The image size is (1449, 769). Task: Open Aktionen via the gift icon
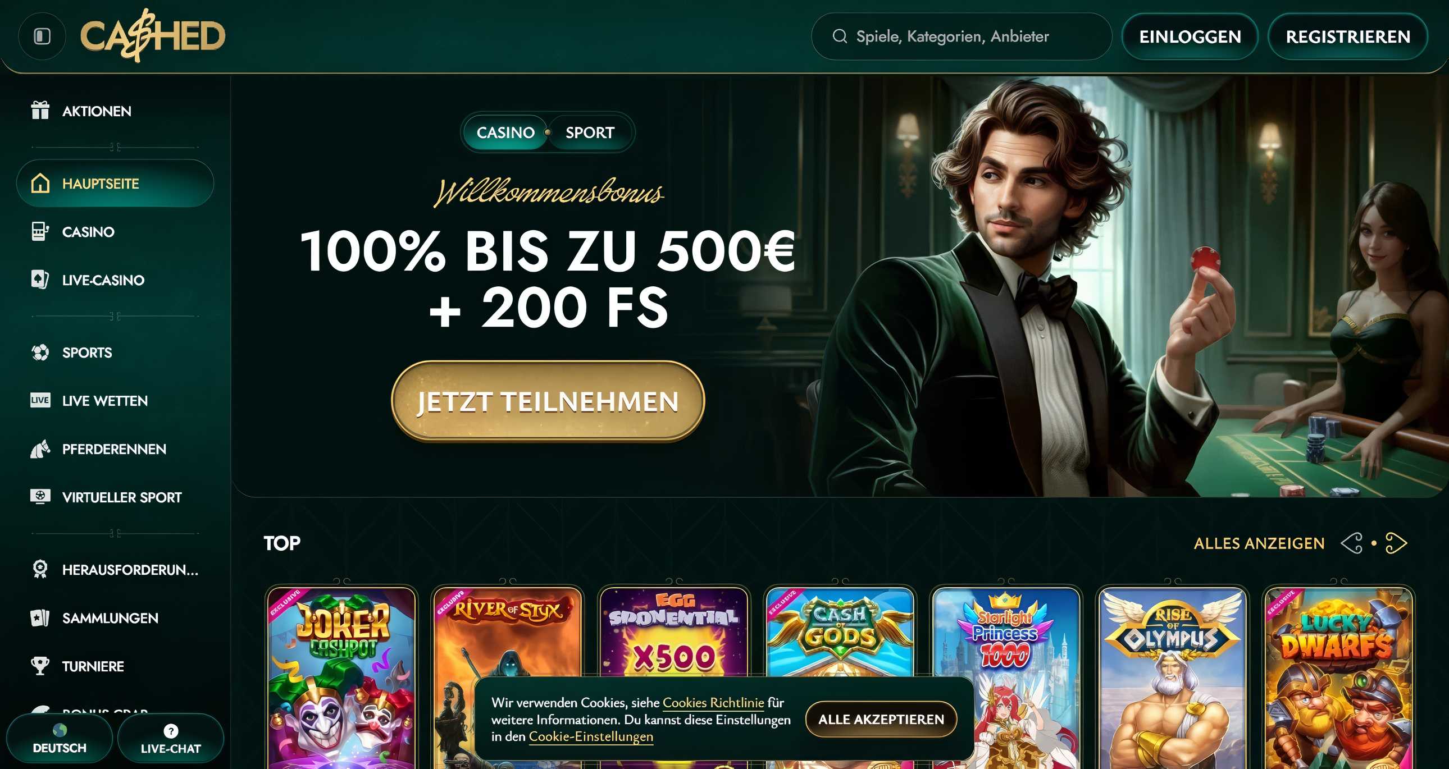click(x=40, y=110)
